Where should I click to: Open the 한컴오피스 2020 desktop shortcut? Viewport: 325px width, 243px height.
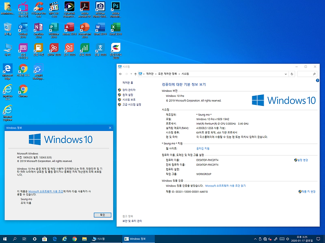pyautogui.click(x=116, y=51)
